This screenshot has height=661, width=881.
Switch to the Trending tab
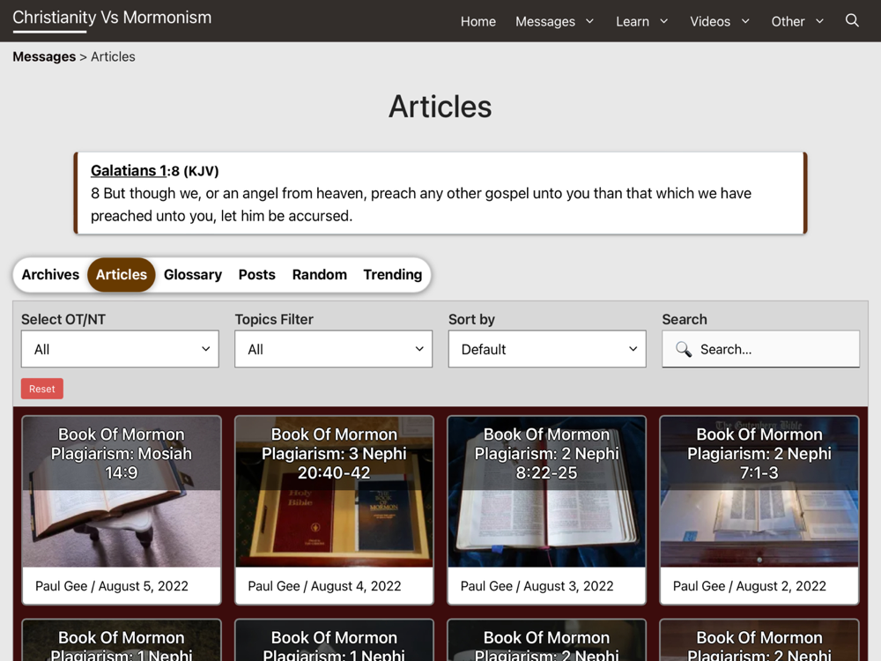coord(392,274)
